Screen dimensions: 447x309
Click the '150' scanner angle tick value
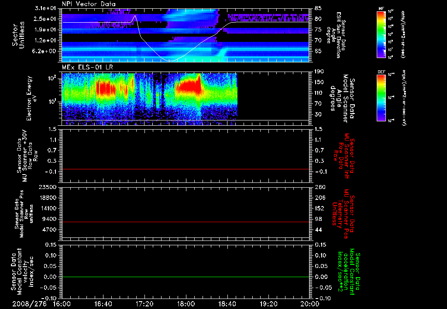point(320,82)
